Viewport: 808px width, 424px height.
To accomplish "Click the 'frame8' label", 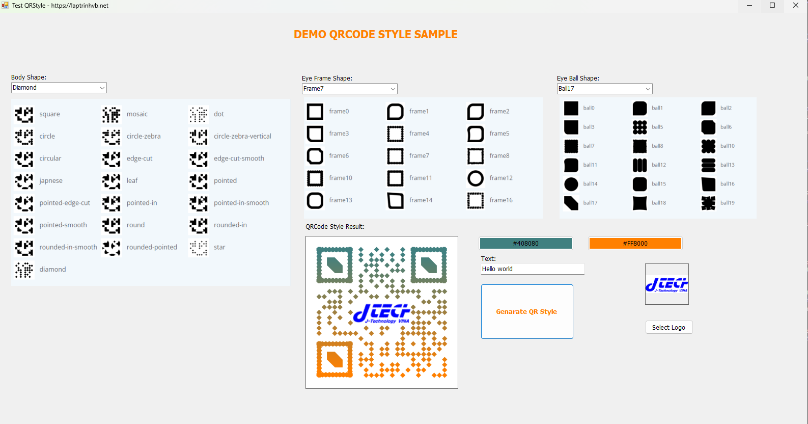I will (499, 156).
